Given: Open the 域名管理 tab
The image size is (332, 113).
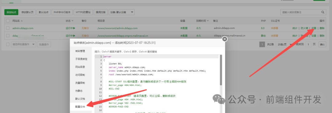Looking at the screenshot, I should [x=80, y=51].
